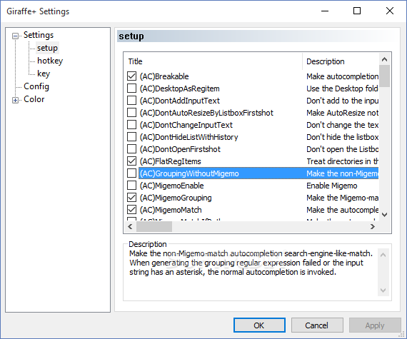Select the (AC)MigemoEnable row text
407x339 pixels.
point(172,186)
